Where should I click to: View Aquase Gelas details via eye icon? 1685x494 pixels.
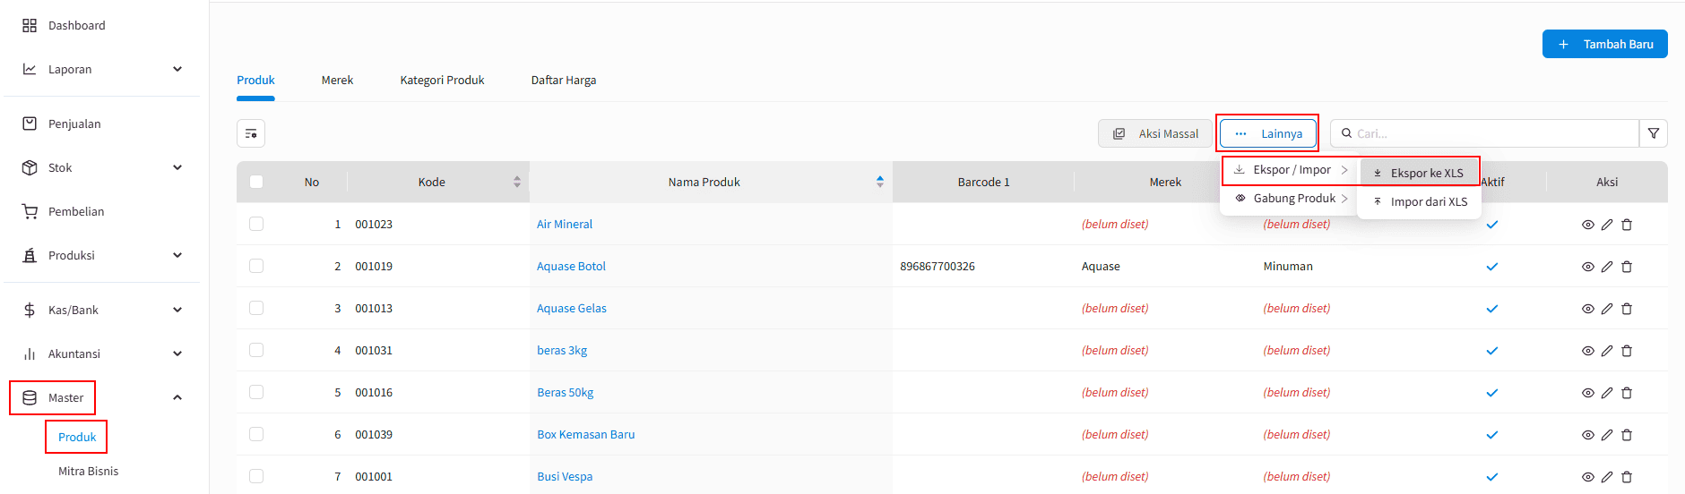1587,309
